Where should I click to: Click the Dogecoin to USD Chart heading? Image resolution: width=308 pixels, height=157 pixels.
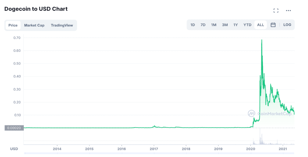click(x=36, y=9)
